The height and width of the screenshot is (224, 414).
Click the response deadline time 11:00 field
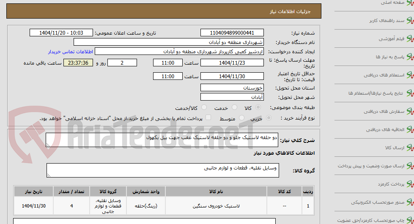(167, 63)
